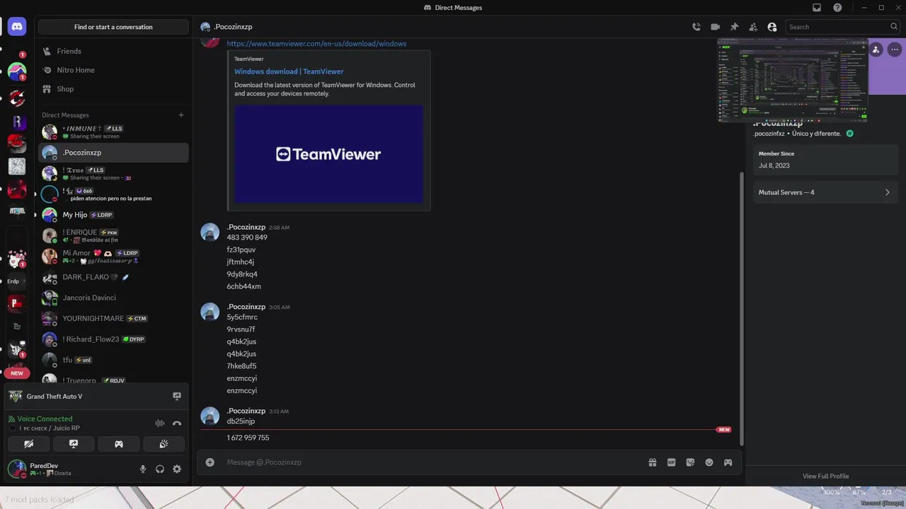Click the Voice Connected status text
The image size is (906, 509).
(x=45, y=419)
